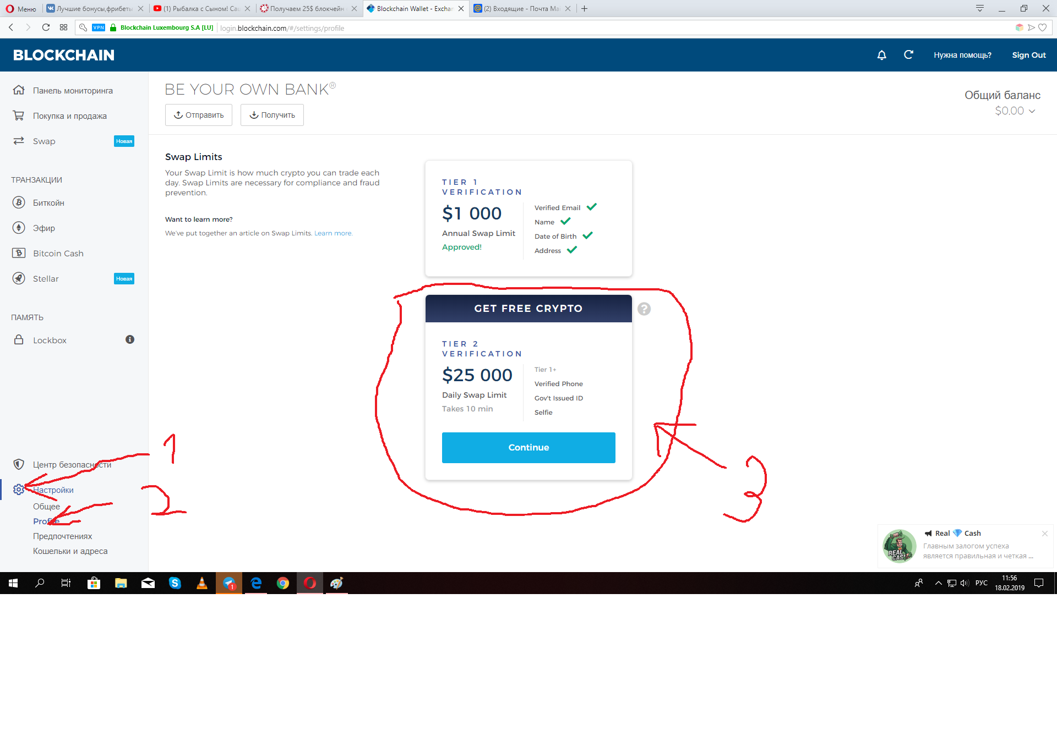Open the Windows action center icon

tap(1039, 583)
